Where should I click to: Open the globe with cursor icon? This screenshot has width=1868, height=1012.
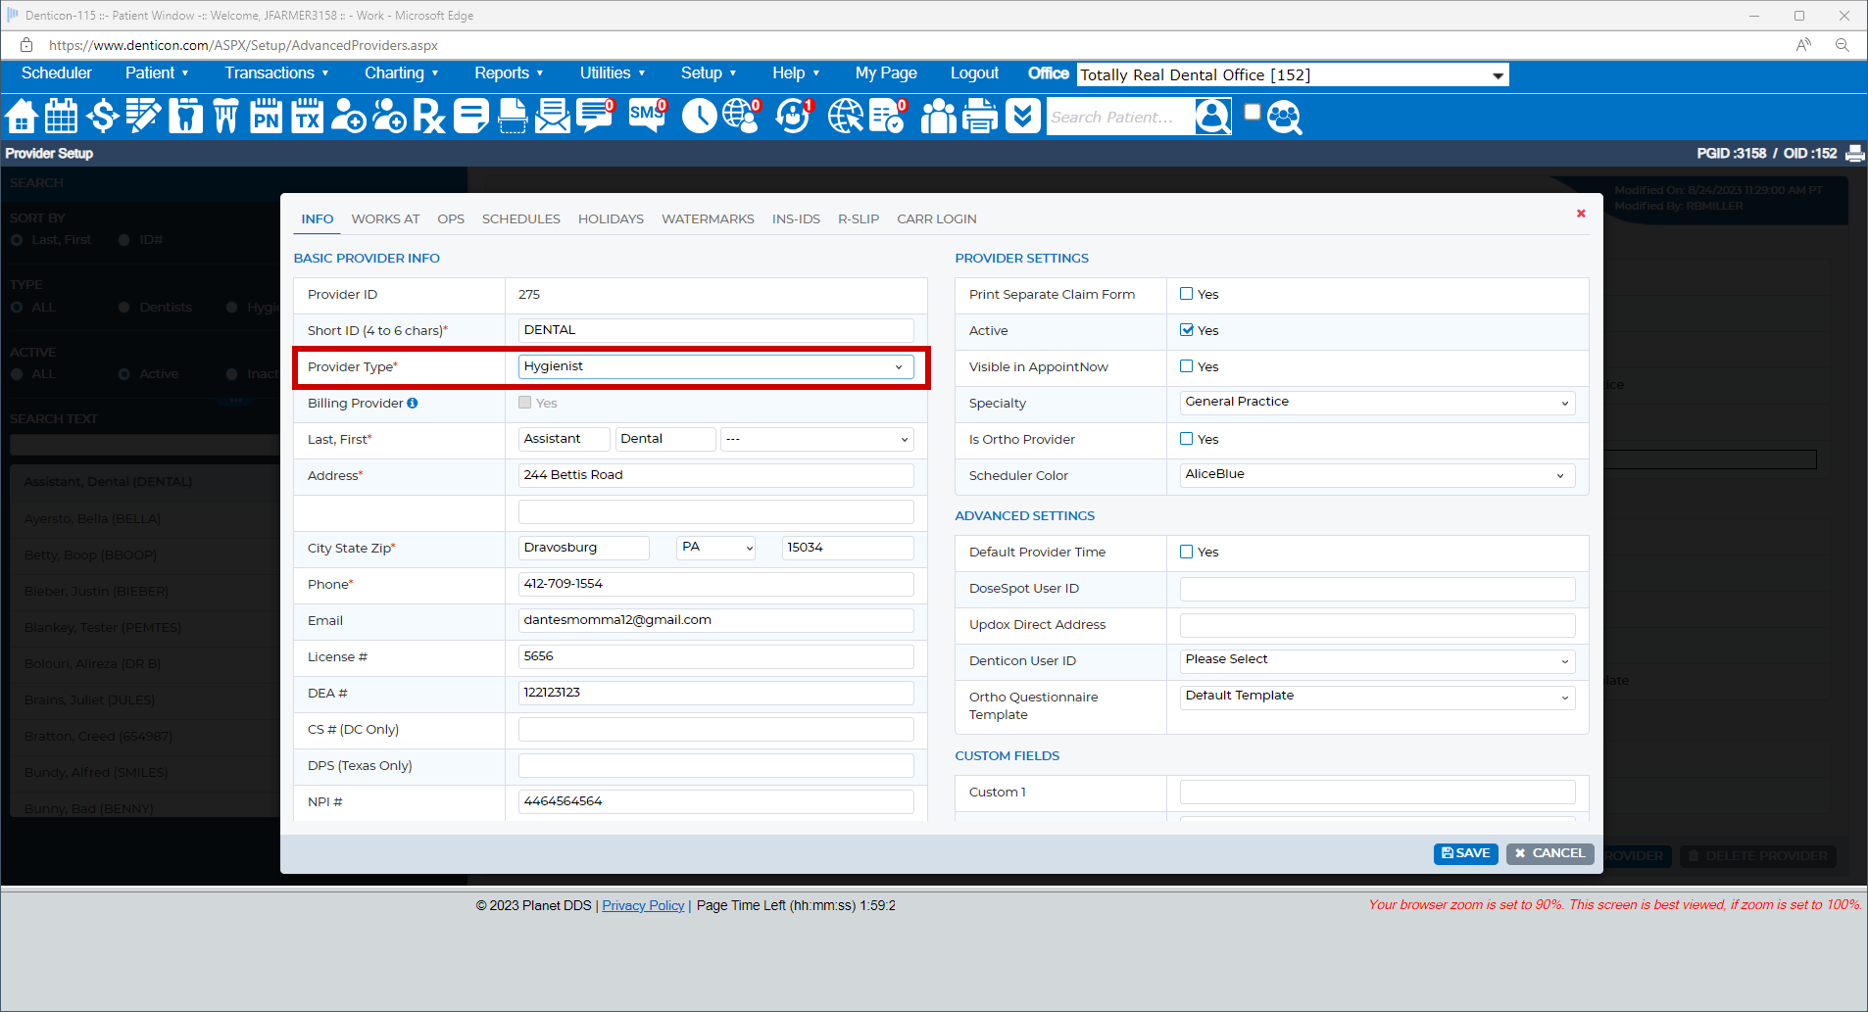(x=846, y=117)
